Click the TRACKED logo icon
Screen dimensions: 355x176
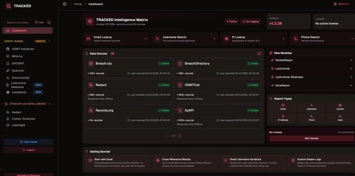pos(9,6)
